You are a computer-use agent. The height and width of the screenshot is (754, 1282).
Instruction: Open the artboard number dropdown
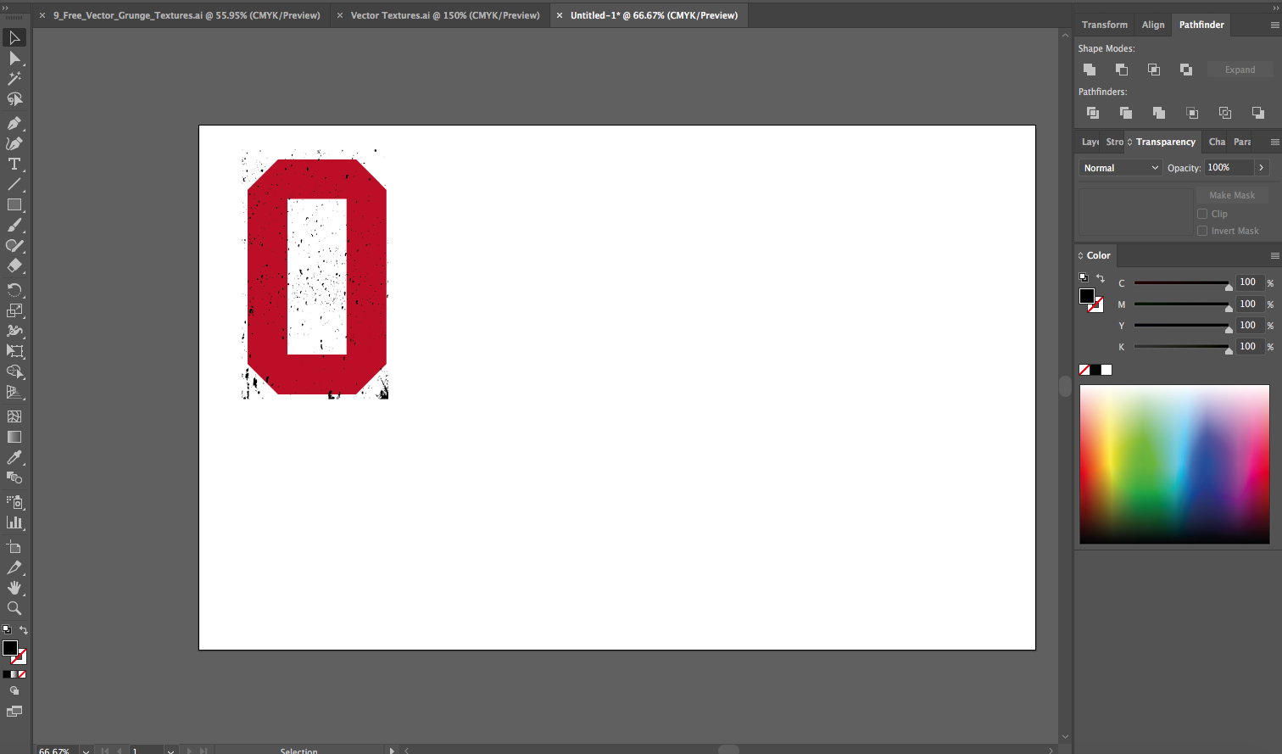tap(170, 751)
